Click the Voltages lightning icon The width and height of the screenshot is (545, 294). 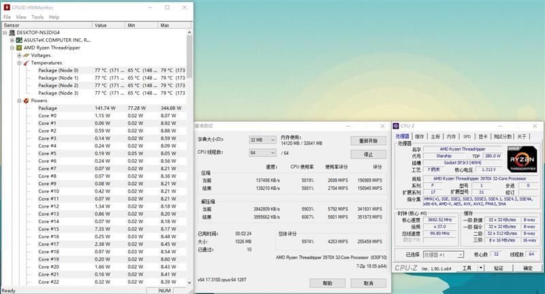pos(26,55)
